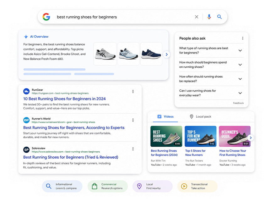Click the Local pack map pin icon
Image resolution: width=270 pixels, height=203 pixels.
click(x=192, y=116)
